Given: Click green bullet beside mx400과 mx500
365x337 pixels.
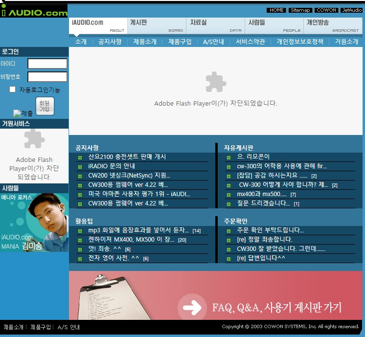Looking at the screenshot, I should pyautogui.click(x=228, y=195).
